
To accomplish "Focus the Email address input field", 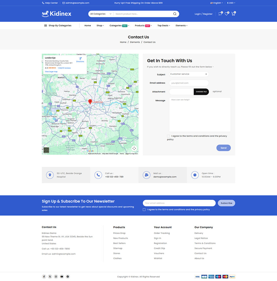I will (189, 83).
